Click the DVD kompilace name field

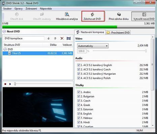pyautogui.click(x=24, y=39)
